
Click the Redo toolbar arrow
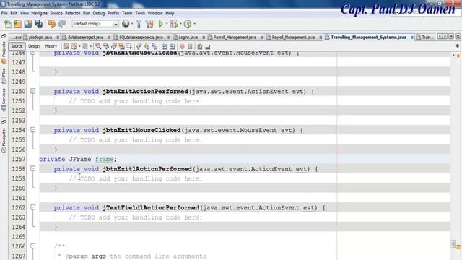62,24
